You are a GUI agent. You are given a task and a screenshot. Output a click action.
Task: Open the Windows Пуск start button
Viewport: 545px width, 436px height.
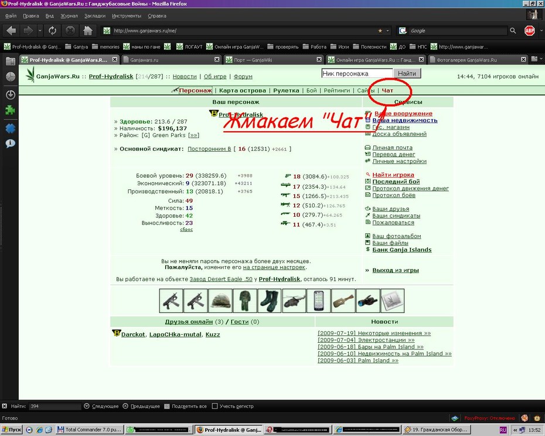pos(12,430)
